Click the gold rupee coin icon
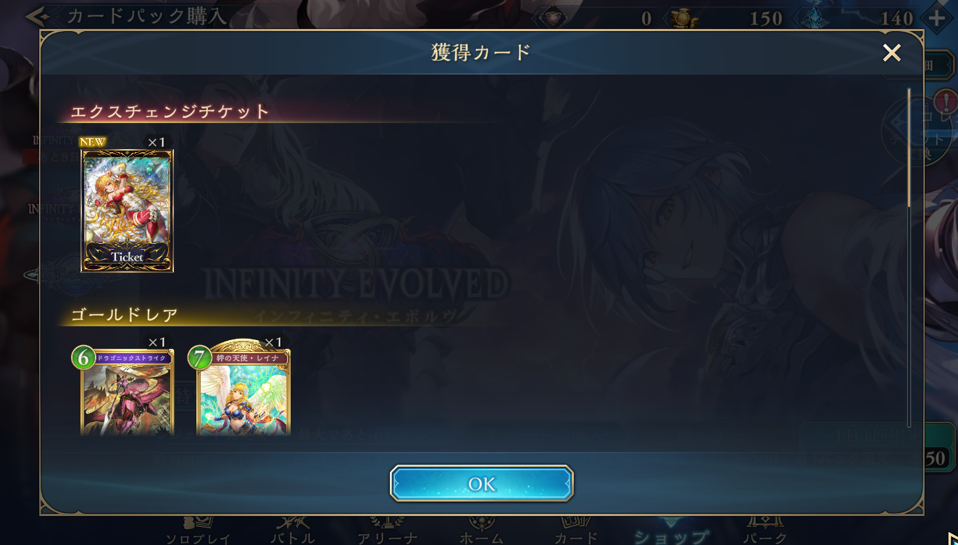 tap(682, 17)
